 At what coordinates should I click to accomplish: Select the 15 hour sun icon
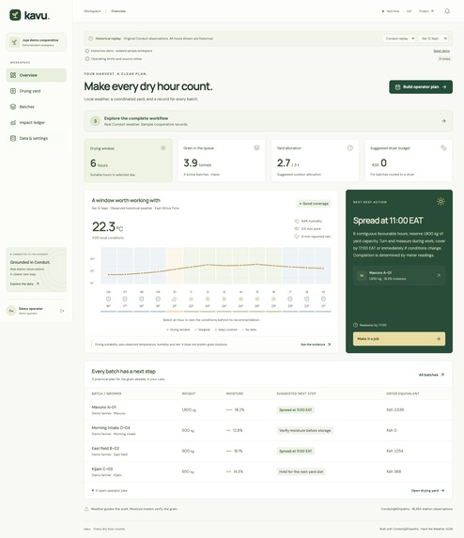257,300
